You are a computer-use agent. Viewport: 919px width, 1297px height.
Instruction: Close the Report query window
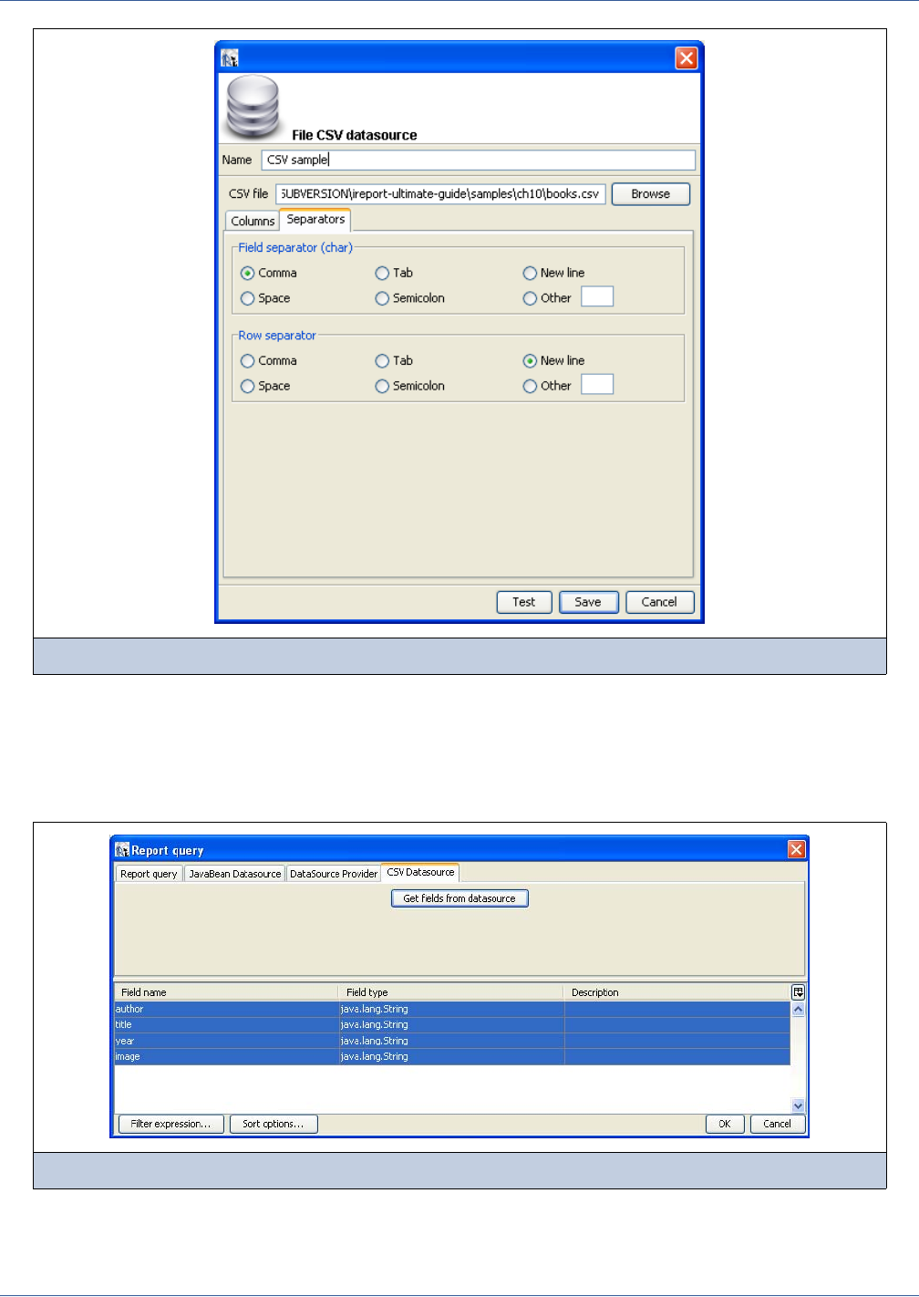tap(796, 850)
